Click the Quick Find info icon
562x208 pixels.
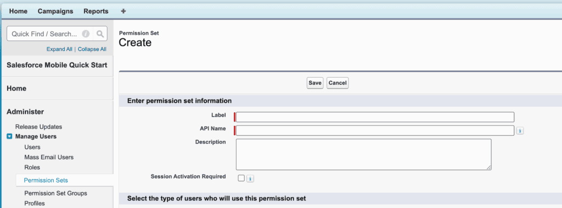pyautogui.click(x=85, y=34)
